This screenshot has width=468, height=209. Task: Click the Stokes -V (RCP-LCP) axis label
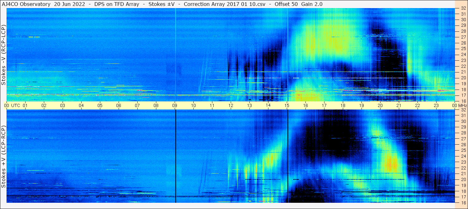coord(3,55)
